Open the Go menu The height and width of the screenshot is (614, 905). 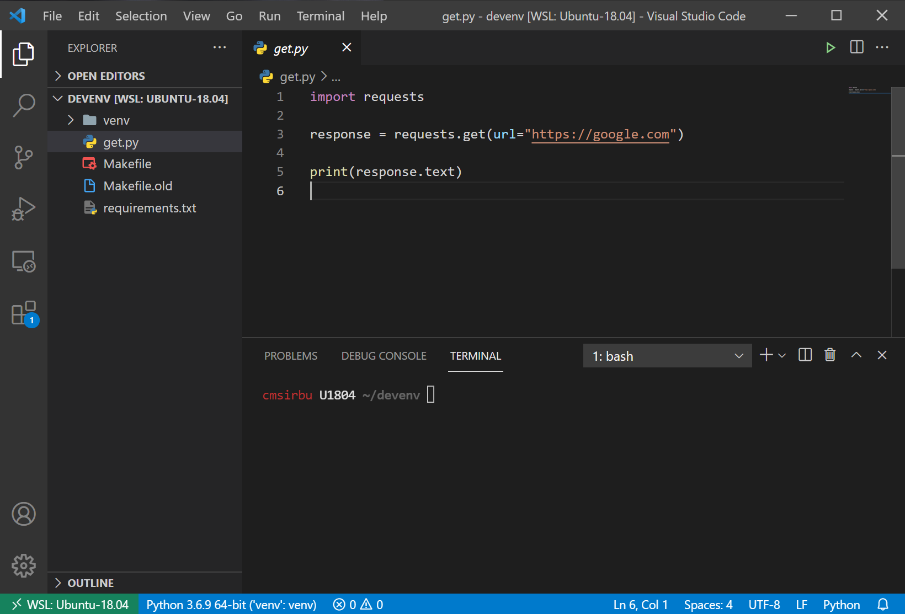pyautogui.click(x=234, y=16)
